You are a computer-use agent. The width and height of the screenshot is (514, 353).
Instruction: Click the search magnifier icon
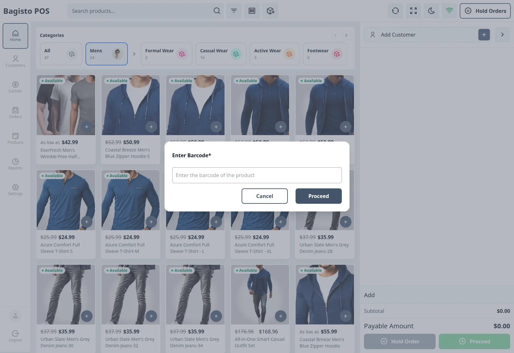[217, 11]
